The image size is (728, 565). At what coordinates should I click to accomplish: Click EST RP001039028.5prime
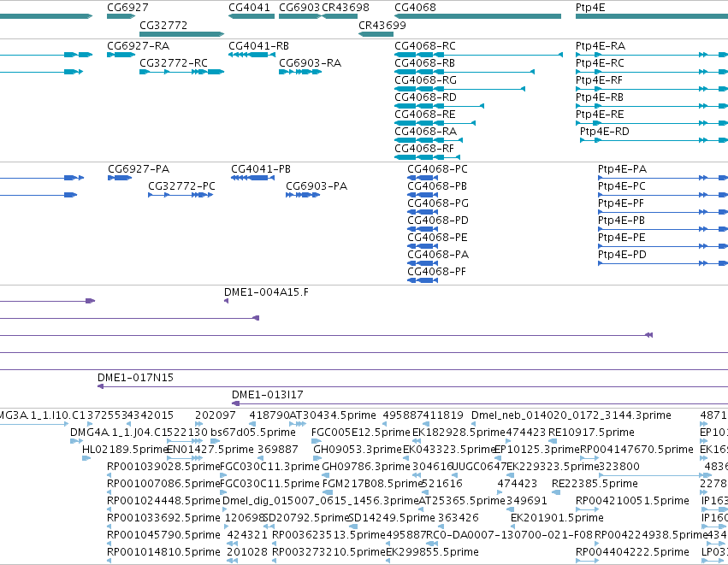coord(109,475)
